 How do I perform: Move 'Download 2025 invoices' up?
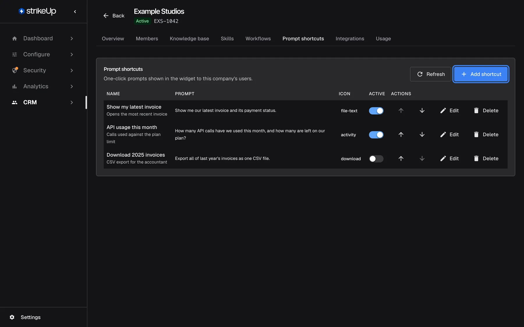coord(401,158)
